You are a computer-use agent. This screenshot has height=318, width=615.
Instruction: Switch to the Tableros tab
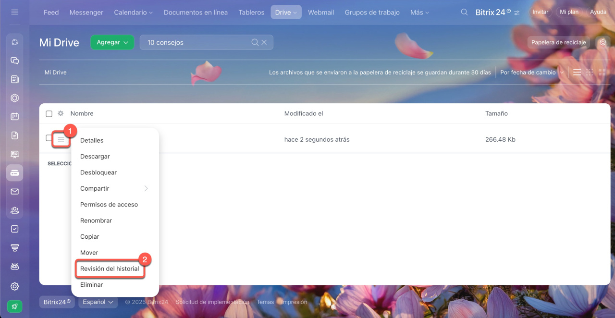251,12
